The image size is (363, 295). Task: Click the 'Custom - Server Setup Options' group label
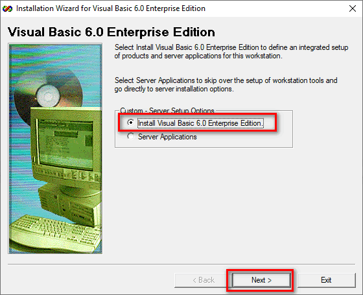click(x=167, y=111)
